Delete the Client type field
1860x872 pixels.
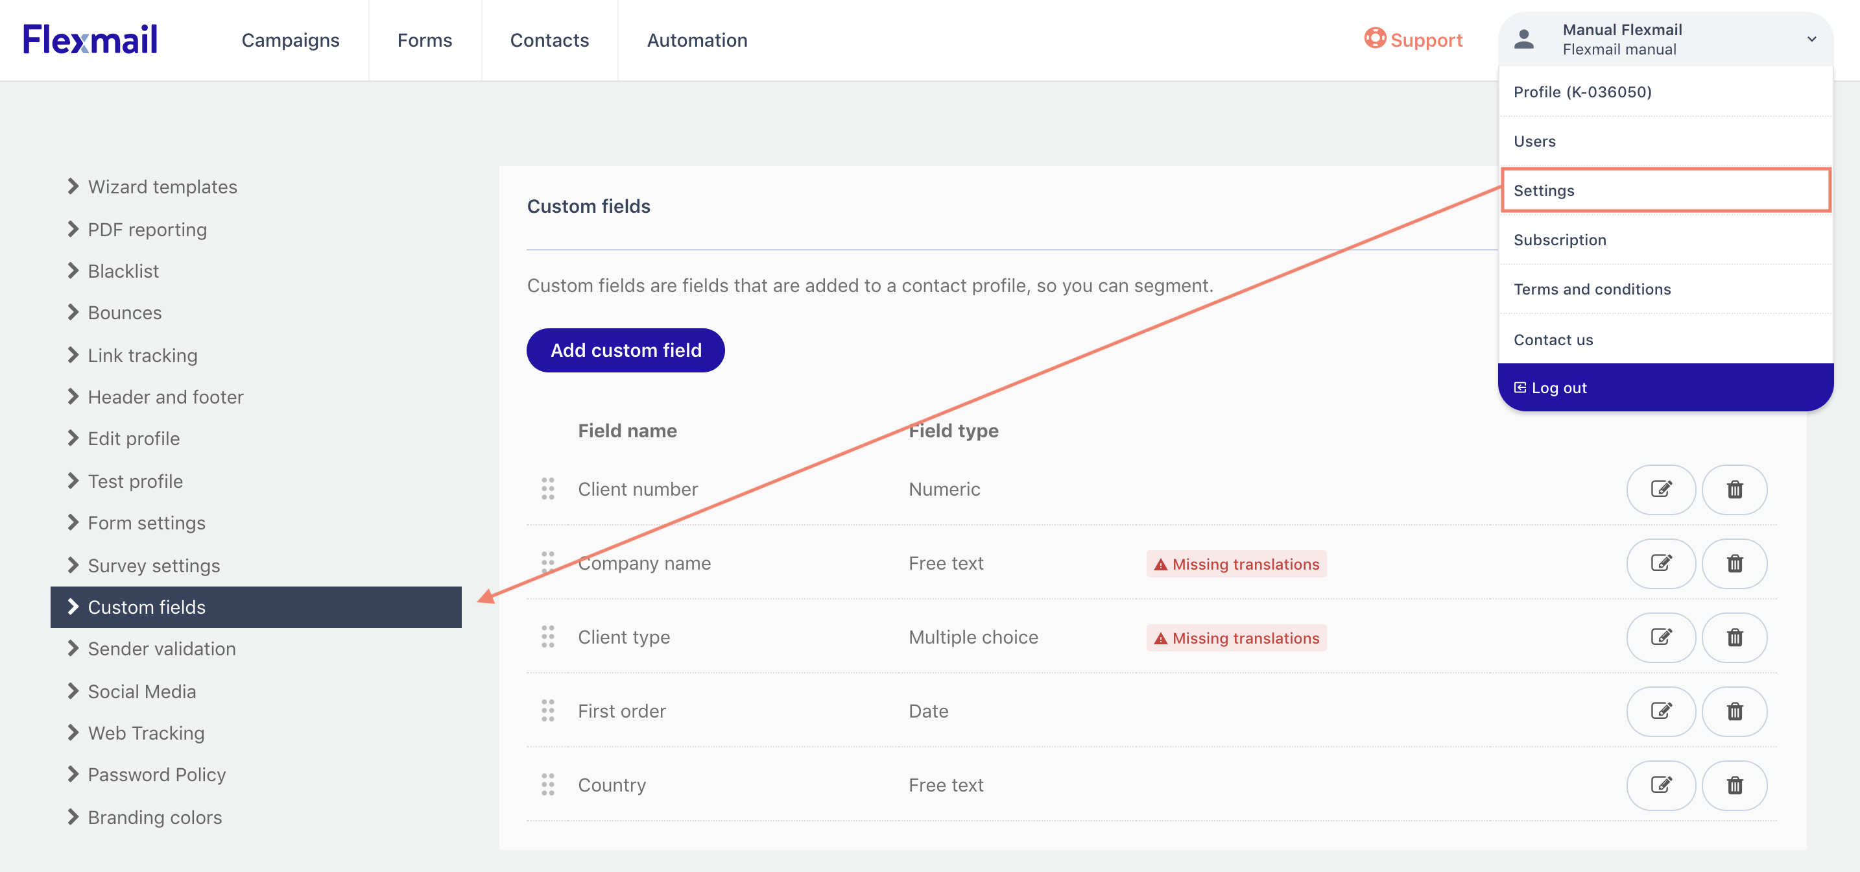point(1734,637)
